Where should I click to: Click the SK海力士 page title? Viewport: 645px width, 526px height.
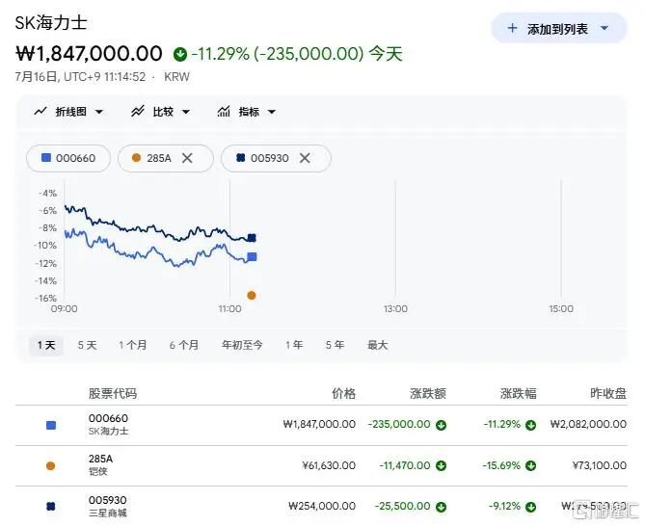click(x=51, y=22)
